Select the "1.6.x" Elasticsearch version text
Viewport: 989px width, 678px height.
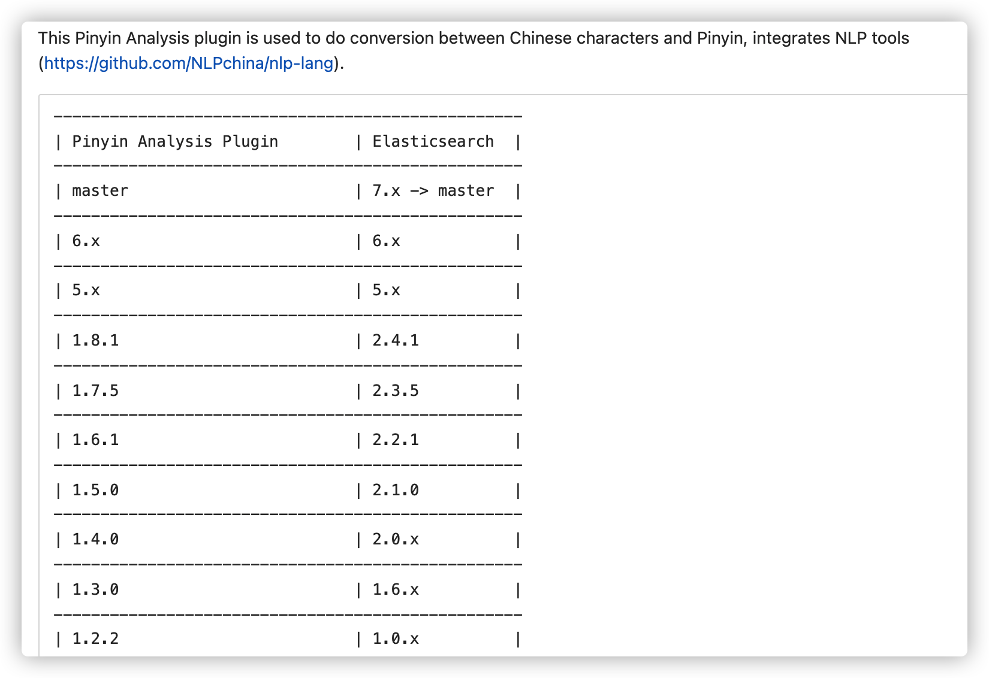click(x=396, y=590)
